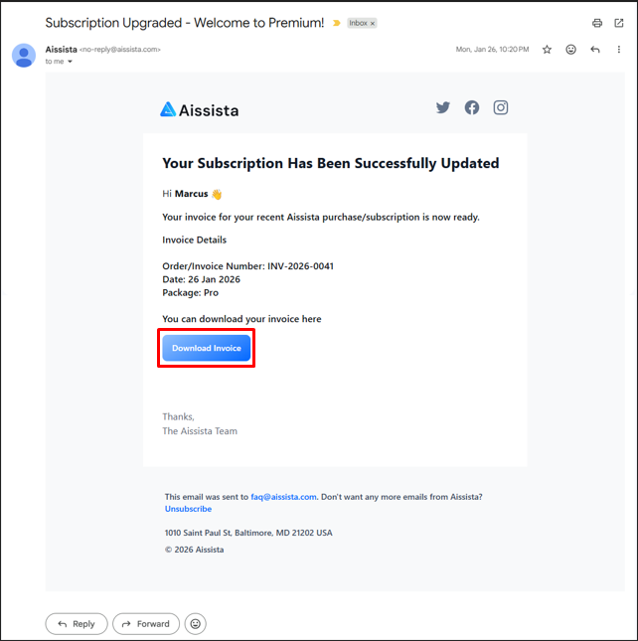The image size is (638, 641).
Task: Open email in new window
Action: [619, 23]
